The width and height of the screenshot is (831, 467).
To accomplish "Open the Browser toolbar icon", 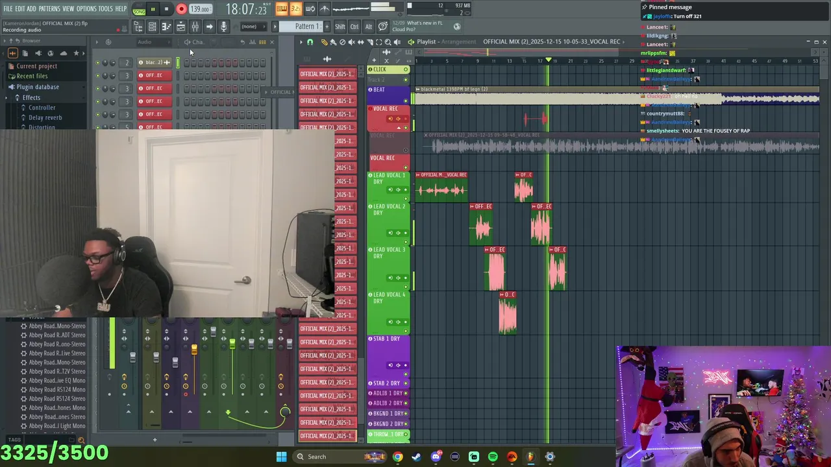I will pos(138,27).
